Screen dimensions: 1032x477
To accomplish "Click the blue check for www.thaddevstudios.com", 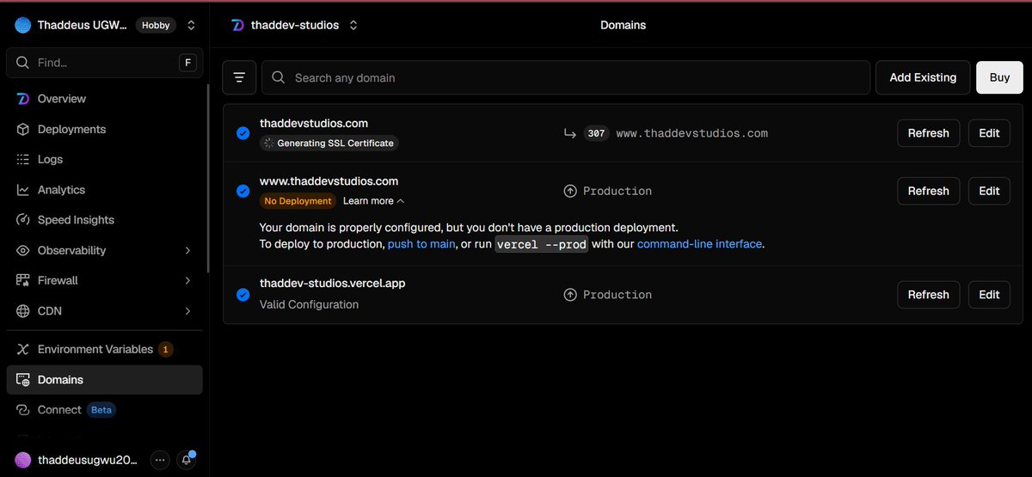I will 243,191.
